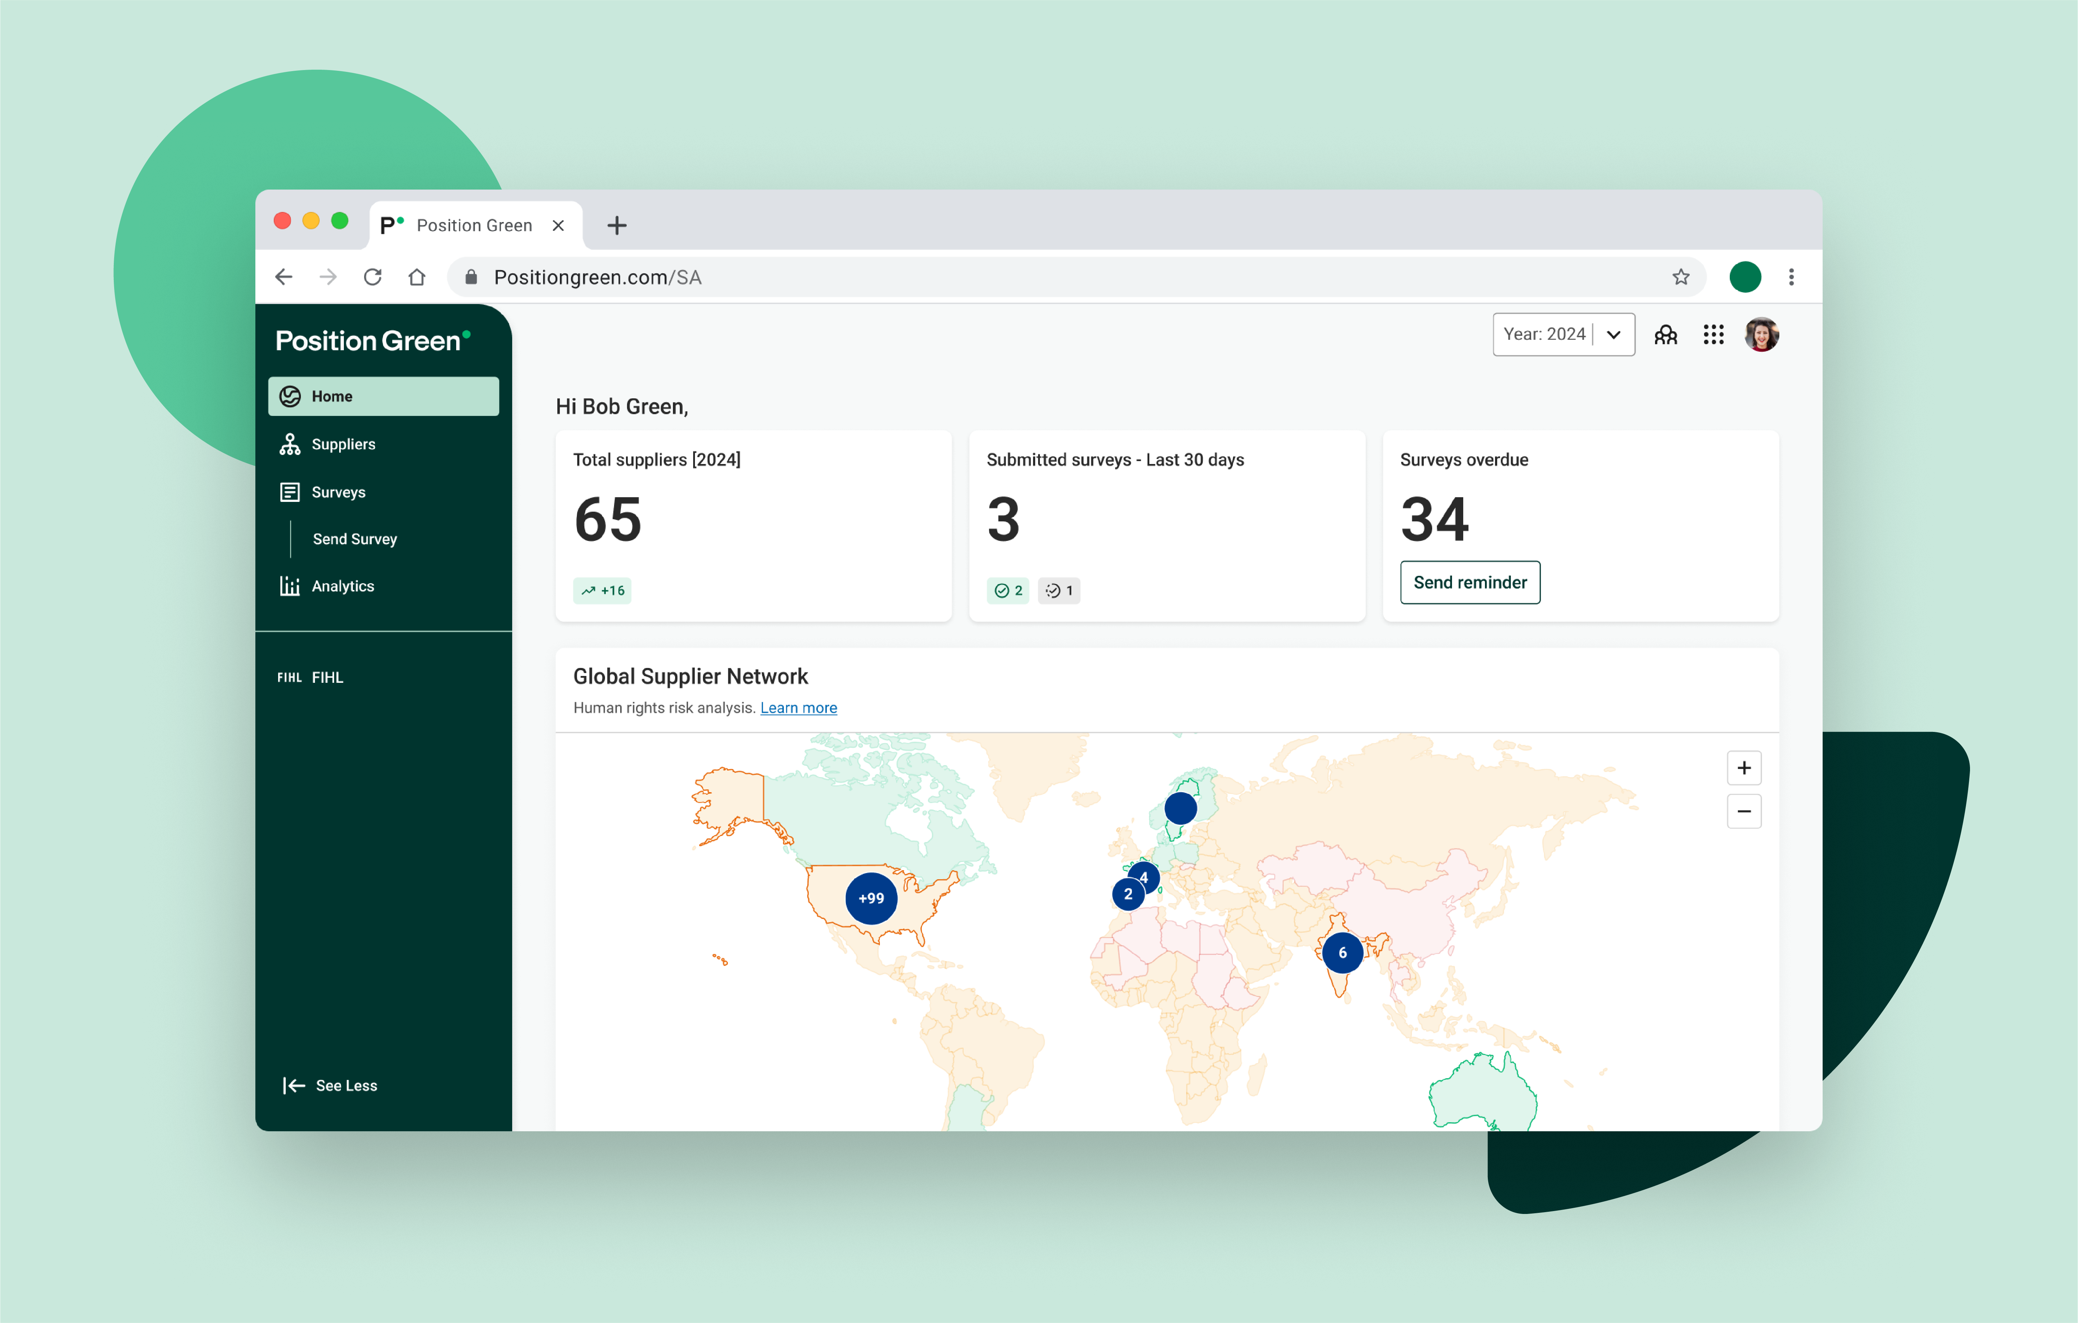Open the apps grid launcher icon
The width and height of the screenshot is (2078, 1323).
pos(1713,335)
